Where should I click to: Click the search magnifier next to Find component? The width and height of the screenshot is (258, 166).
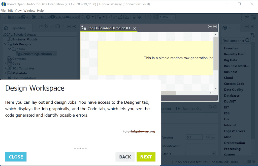247,40
